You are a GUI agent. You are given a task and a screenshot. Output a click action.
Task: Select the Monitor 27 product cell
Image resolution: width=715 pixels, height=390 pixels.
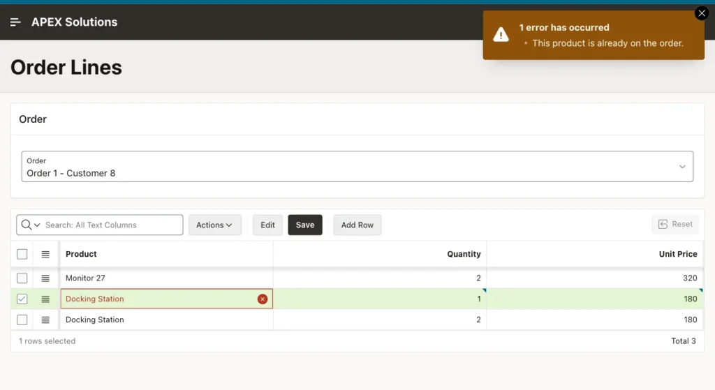(166, 278)
